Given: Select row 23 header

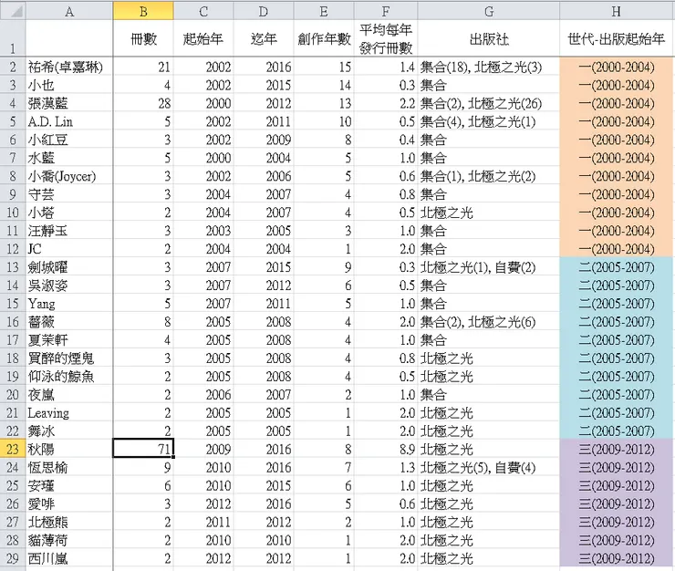Looking at the screenshot, I should (x=13, y=449).
